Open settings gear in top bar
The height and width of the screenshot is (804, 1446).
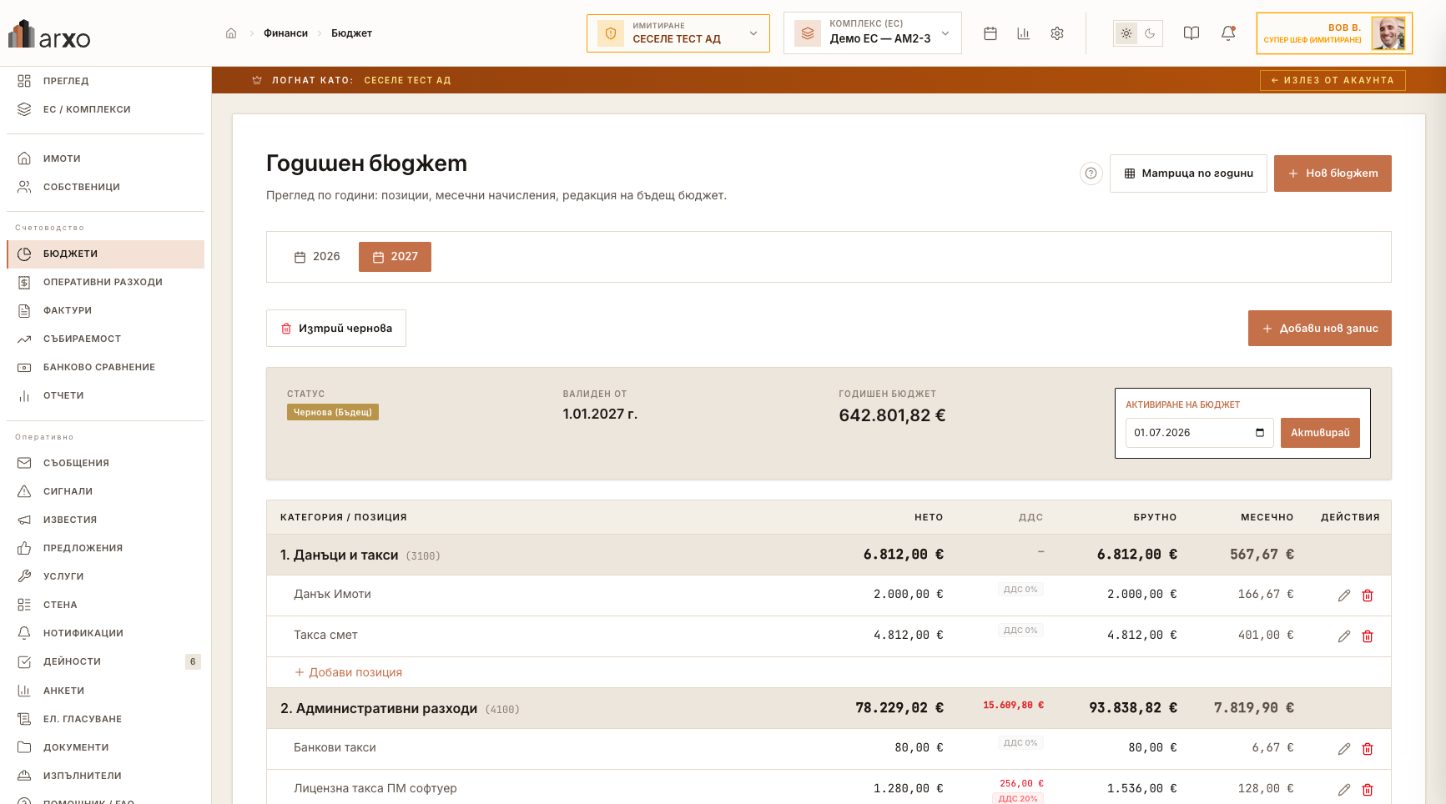[x=1057, y=33]
